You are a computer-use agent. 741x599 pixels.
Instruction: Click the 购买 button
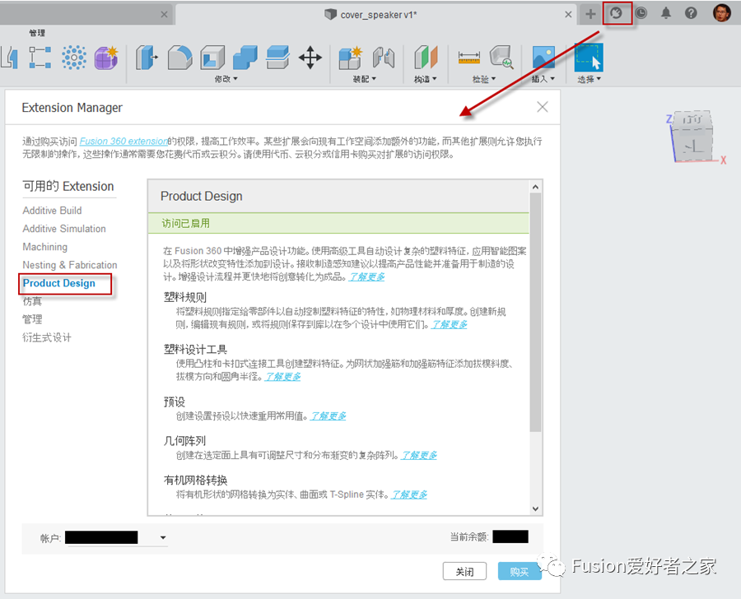[520, 572]
